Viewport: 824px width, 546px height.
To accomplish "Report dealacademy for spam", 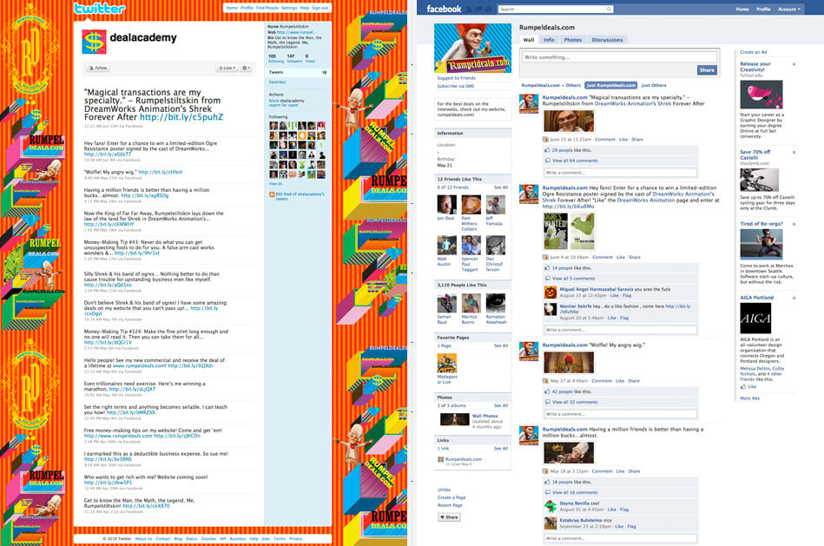I will pyautogui.click(x=283, y=105).
